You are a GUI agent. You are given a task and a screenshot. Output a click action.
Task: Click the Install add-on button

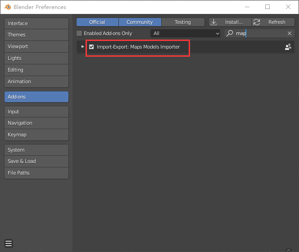[230, 22]
